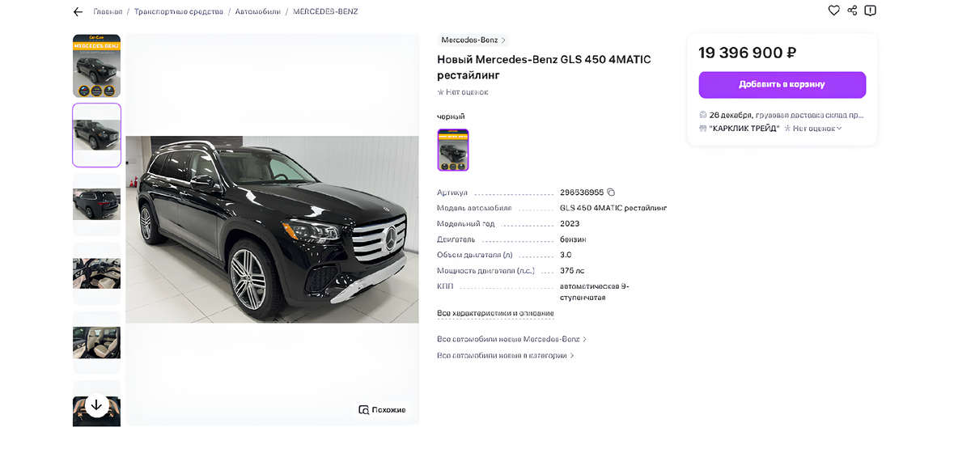Viewport: 971px width, 457px height.
Task: Click the "Похожие" similar search icon
Action: [x=364, y=410]
